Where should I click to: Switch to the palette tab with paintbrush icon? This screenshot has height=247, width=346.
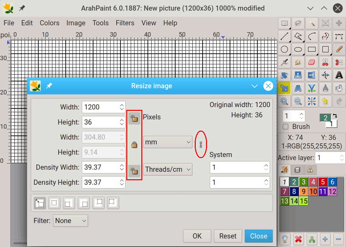pos(284,170)
